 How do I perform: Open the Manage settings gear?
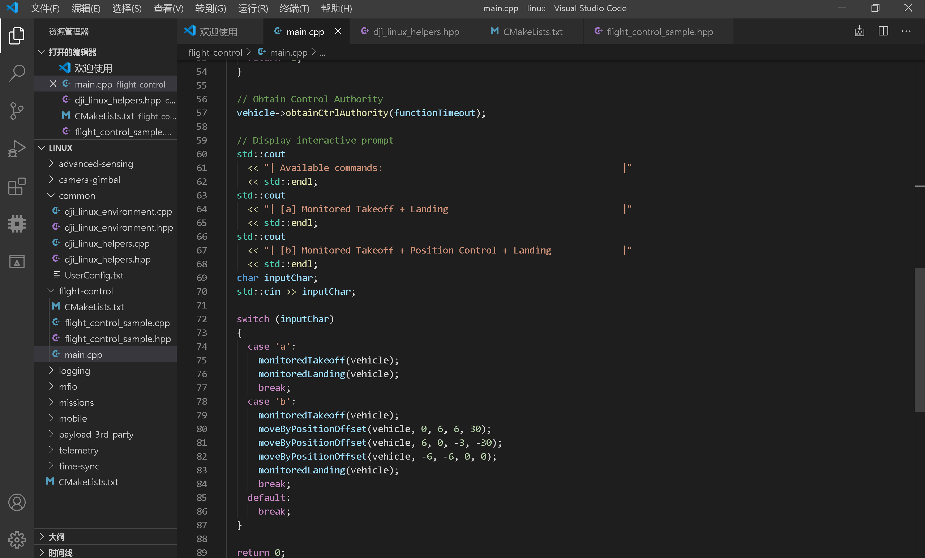tap(17, 540)
